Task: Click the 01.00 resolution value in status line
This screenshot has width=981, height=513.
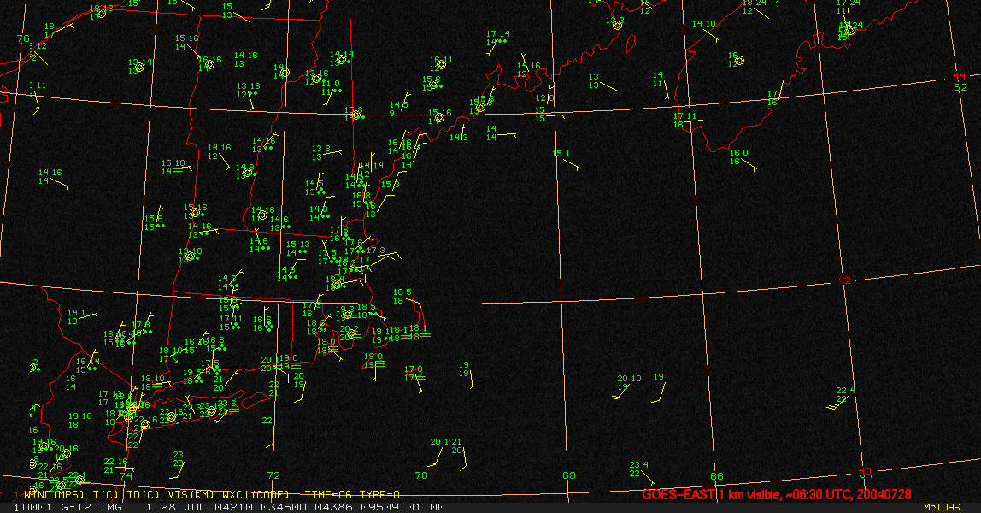Action: point(426,507)
